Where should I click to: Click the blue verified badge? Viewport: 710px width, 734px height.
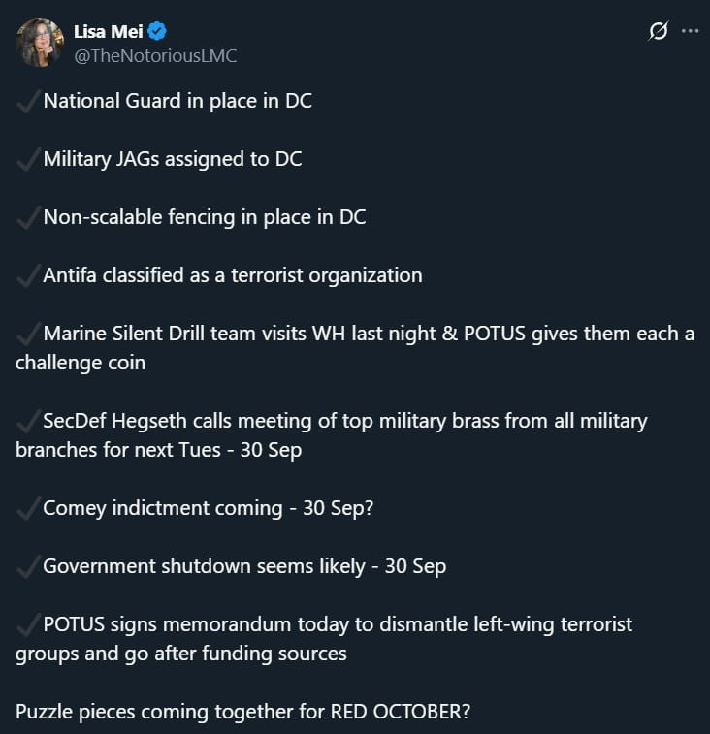click(157, 32)
